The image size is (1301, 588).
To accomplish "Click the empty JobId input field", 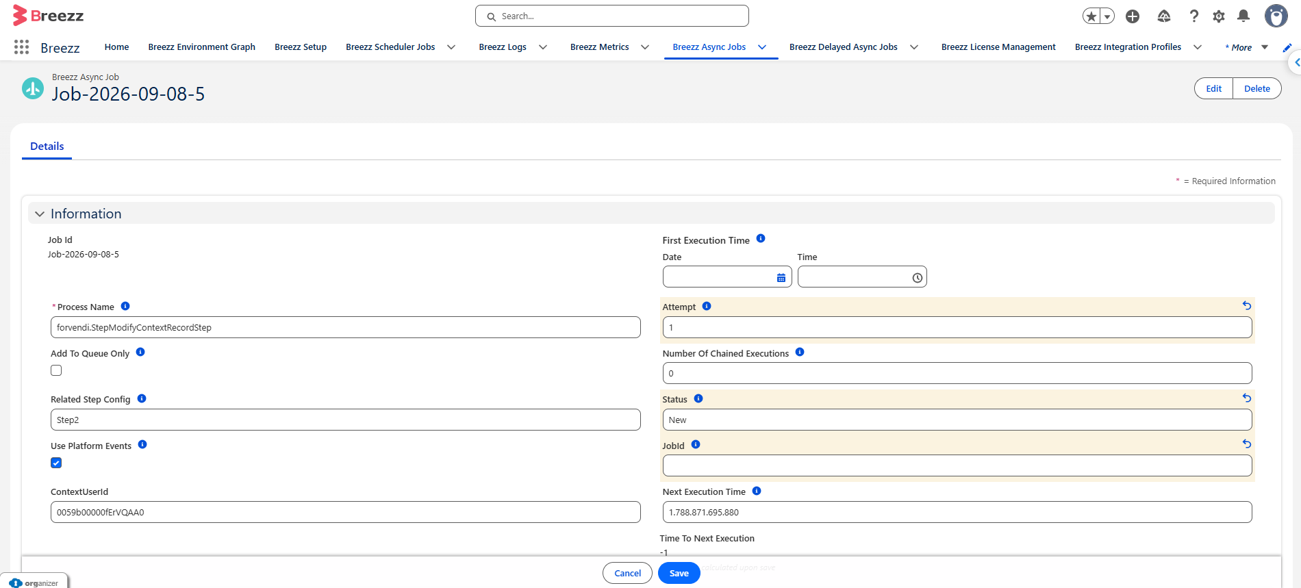I will pyautogui.click(x=957, y=465).
